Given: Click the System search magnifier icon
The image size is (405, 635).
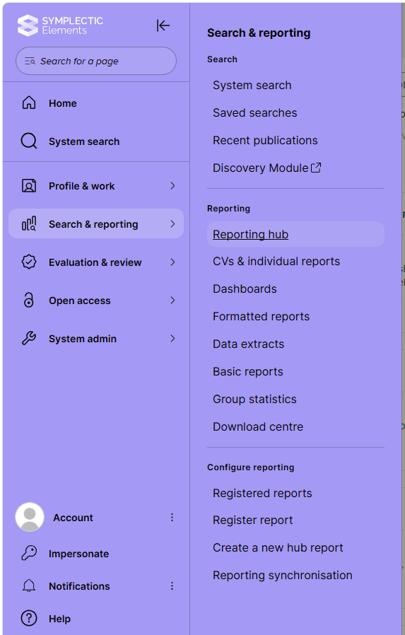Looking at the screenshot, I should (29, 141).
